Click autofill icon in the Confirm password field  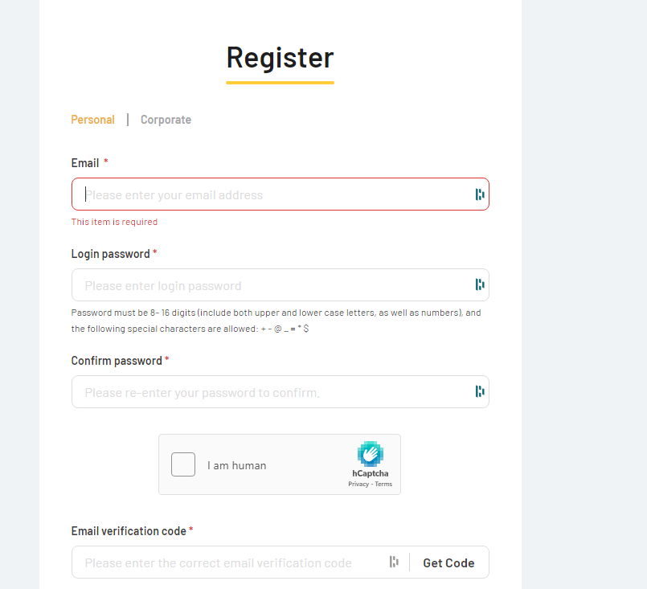click(x=479, y=391)
